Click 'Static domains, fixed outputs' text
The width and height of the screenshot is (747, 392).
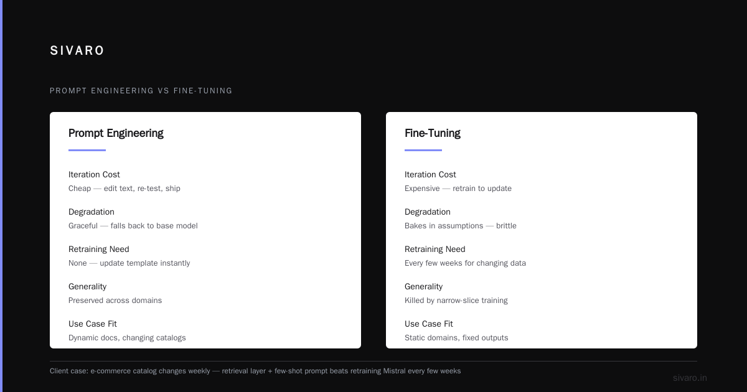[x=456, y=338]
